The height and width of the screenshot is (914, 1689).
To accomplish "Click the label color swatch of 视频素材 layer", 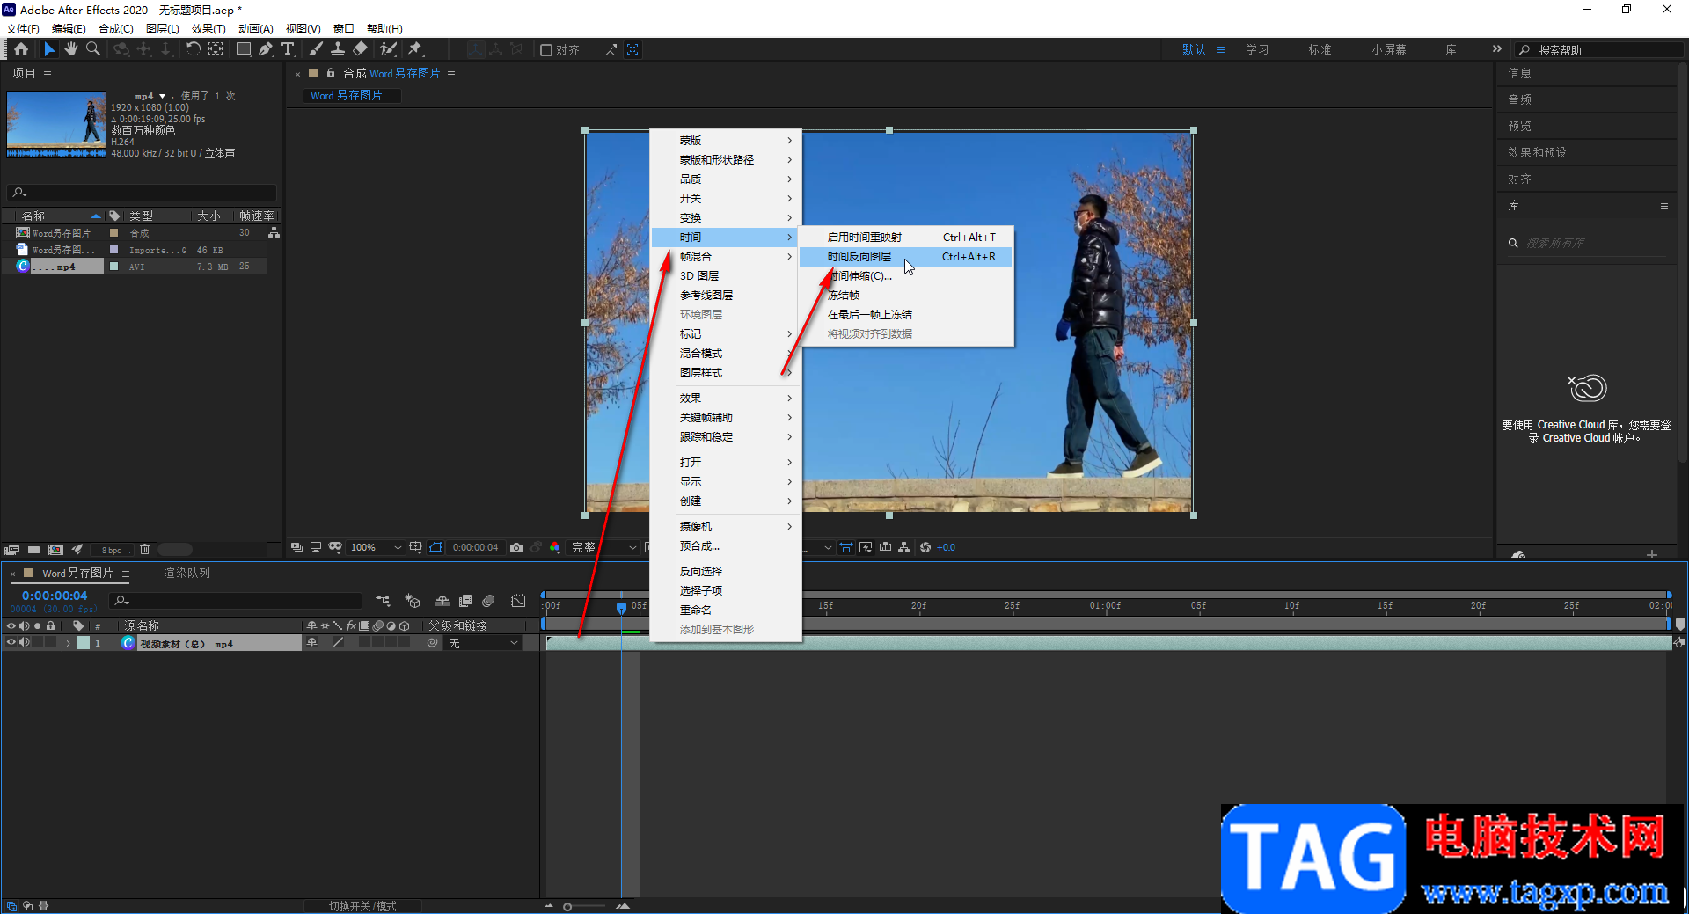I will pyautogui.click(x=84, y=643).
